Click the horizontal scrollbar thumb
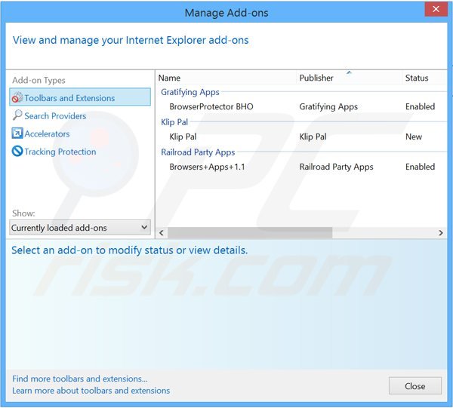The image size is (453, 408). tap(250, 232)
